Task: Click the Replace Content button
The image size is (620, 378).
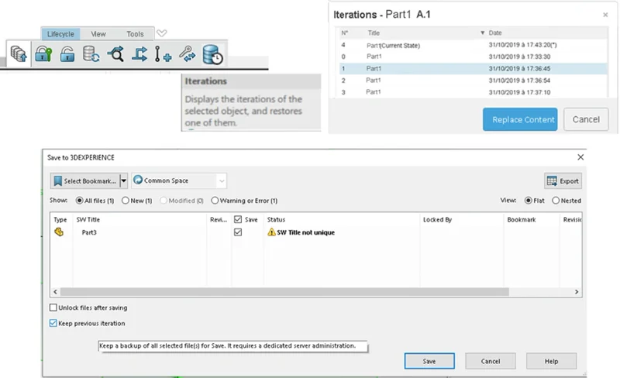Action: [x=520, y=119]
